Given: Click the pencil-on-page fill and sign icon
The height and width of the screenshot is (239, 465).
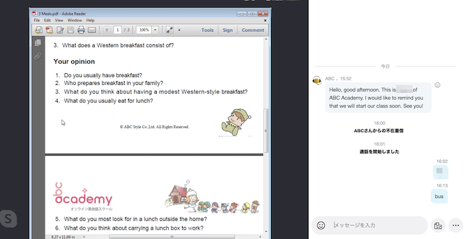Looking at the screenshot, I should coord(60,30).
